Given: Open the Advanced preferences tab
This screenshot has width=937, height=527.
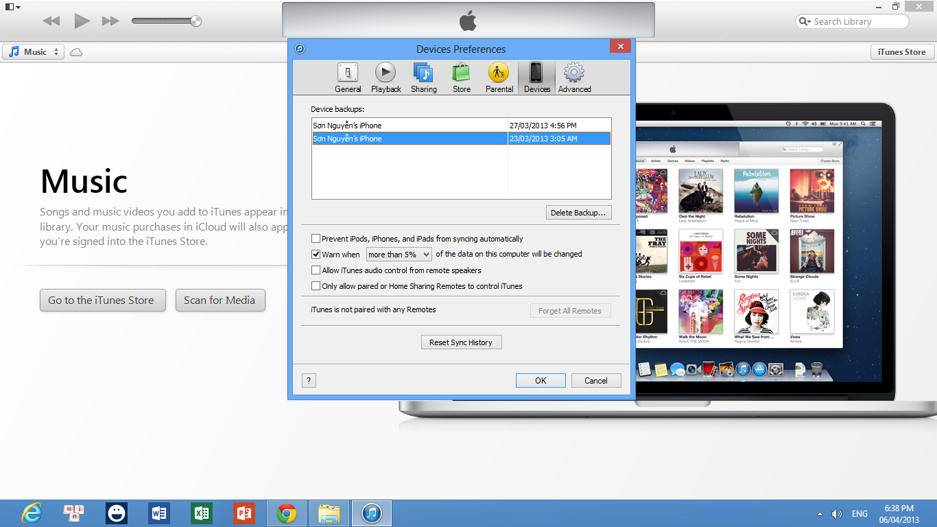Looking at the screenshot, I should (574, 78).
